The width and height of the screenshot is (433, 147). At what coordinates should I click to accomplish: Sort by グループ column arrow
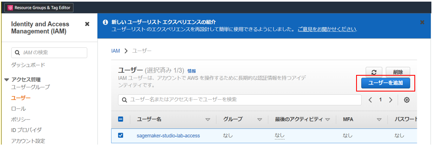pyautogui.click(x=259, y=119)
